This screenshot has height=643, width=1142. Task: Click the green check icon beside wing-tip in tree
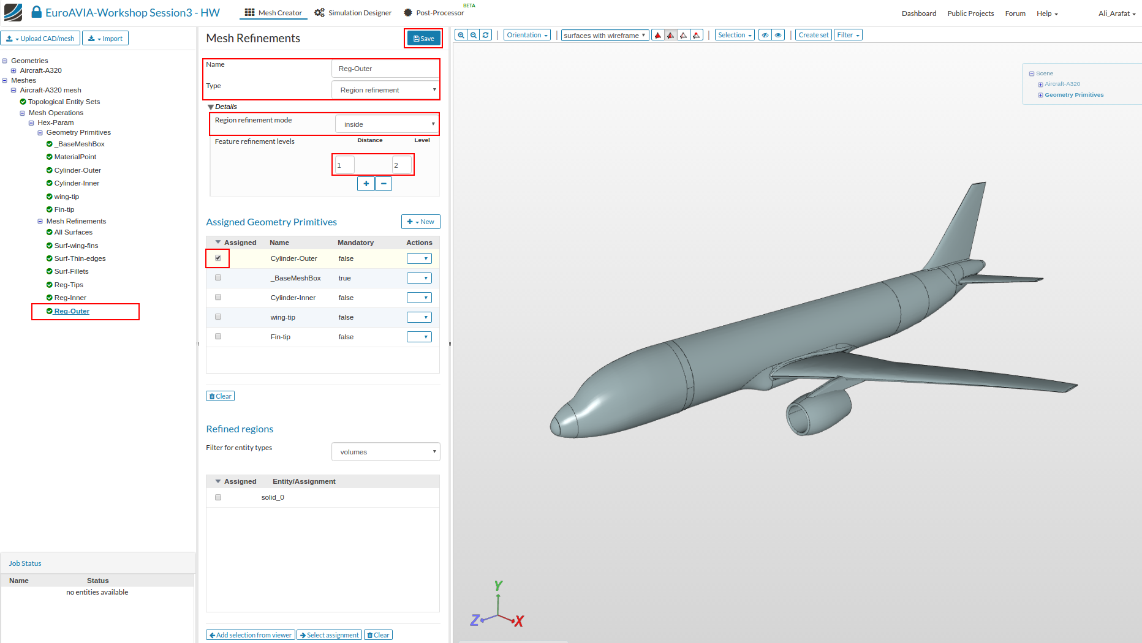pos(50,197)
